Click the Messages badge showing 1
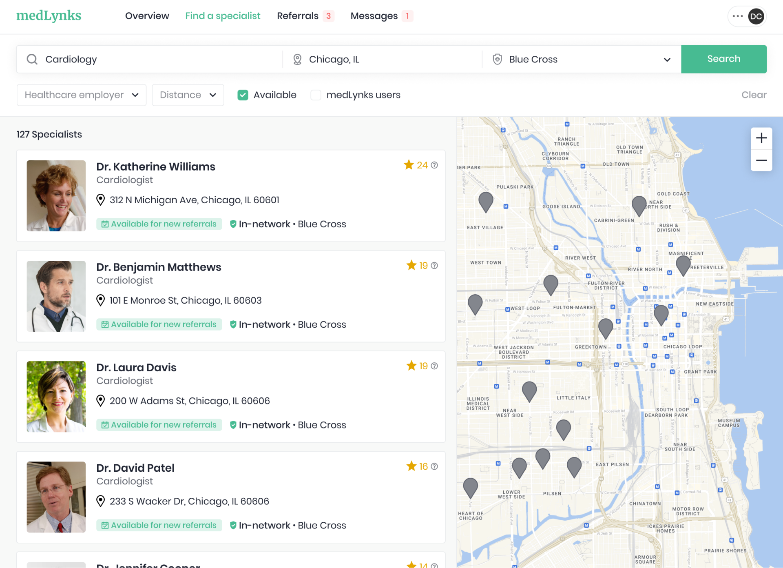Screen dimensions: 783x568 coord(407,16)
